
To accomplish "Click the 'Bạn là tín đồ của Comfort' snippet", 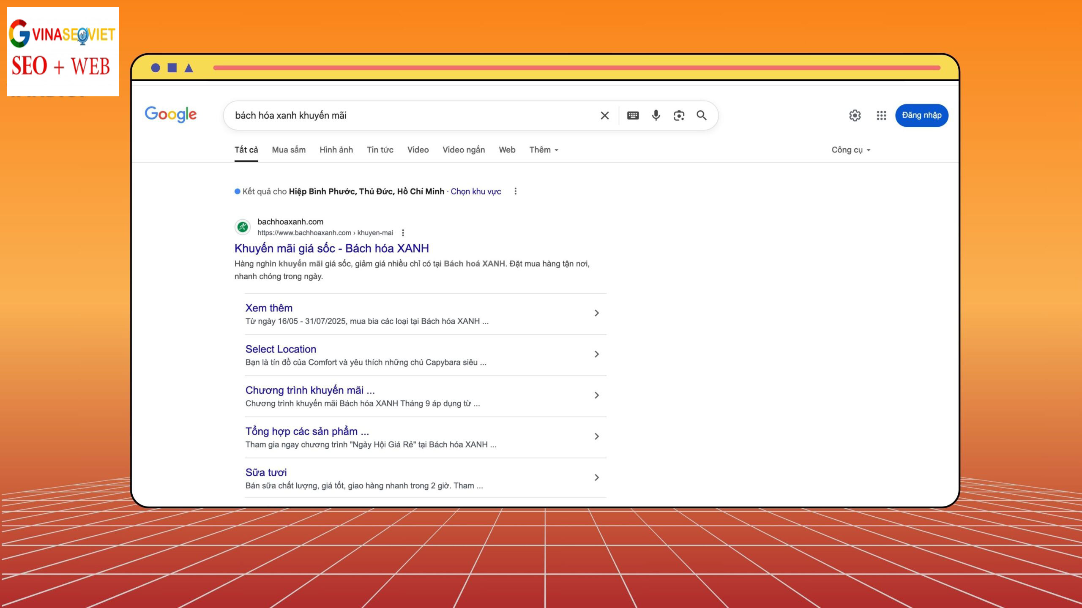I will (366, 363).
